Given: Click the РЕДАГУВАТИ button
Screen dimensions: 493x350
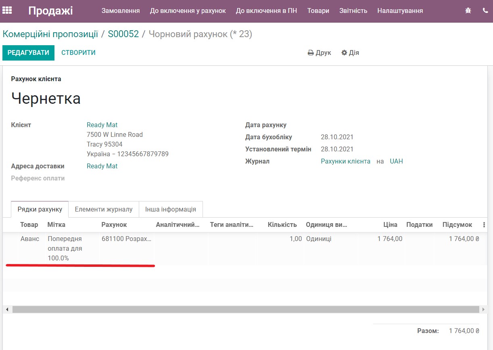Looking at the screenshot, I should point(28,52).
